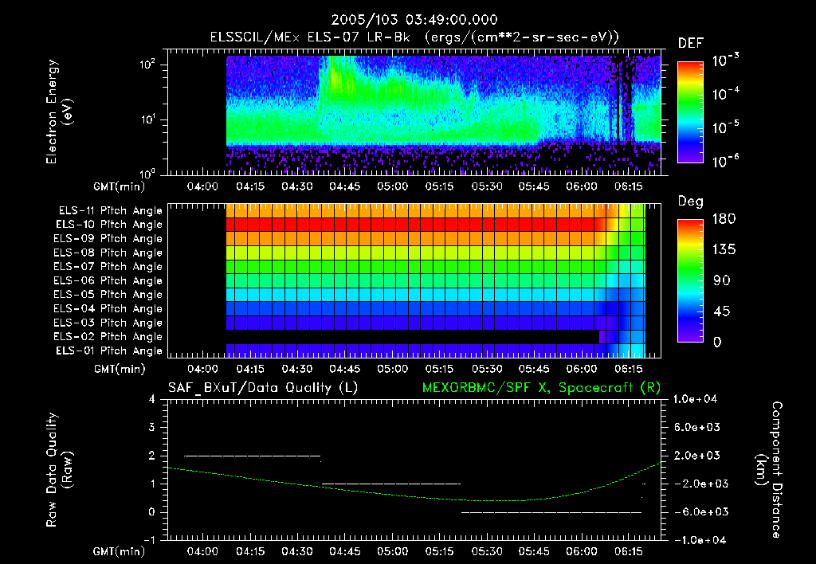Click the plot title timestamp 2005/103 03:49:00.000
816x564 pixels.
click(414, 20)
